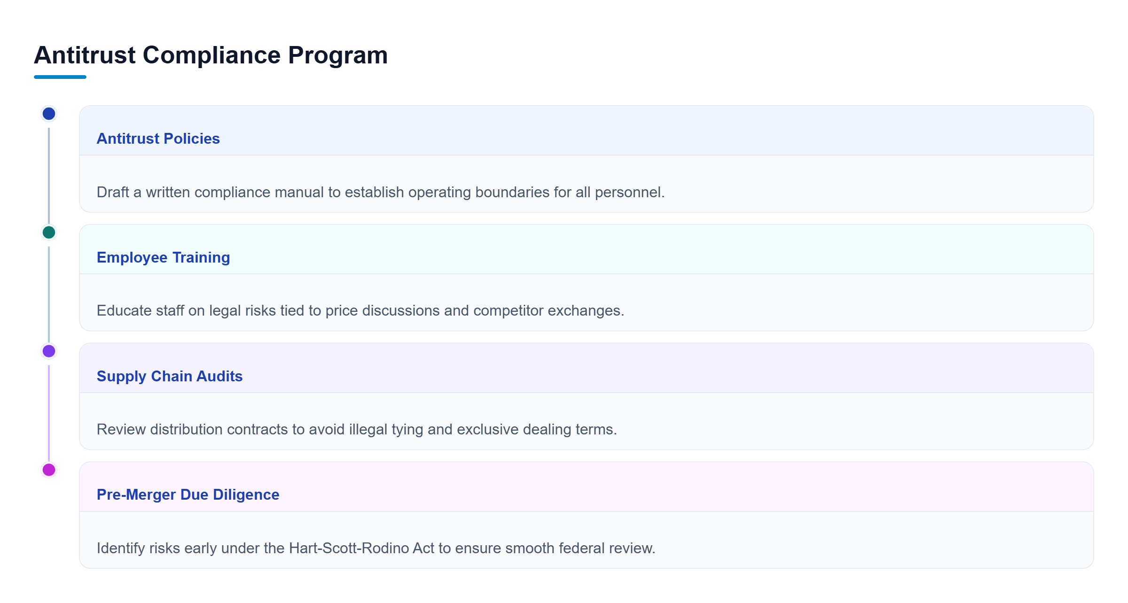Viewport: 1128px width, 603px height.
Task: Select the Employee Training heading
Action: [164, 257]
